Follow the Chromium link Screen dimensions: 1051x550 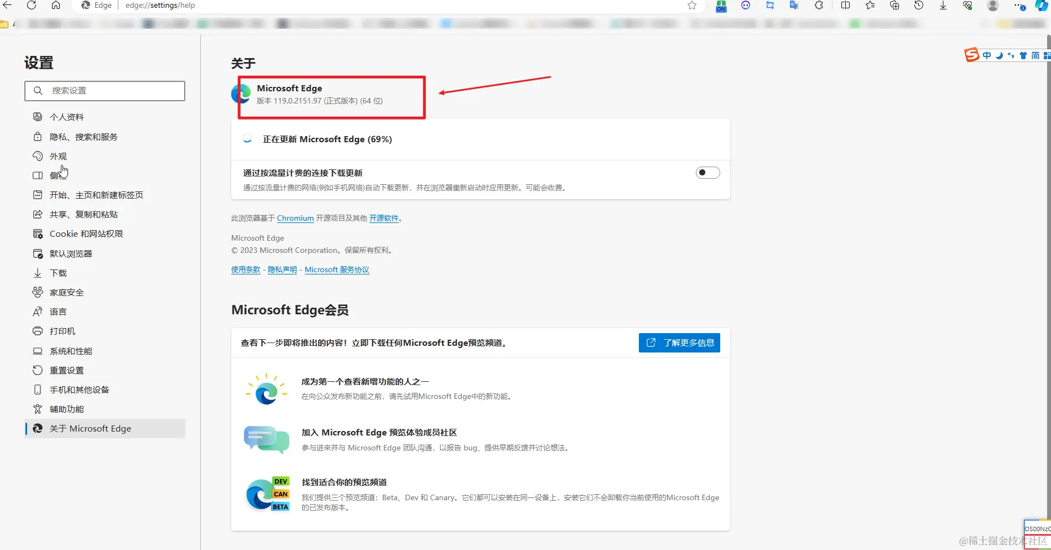(295, 218)
